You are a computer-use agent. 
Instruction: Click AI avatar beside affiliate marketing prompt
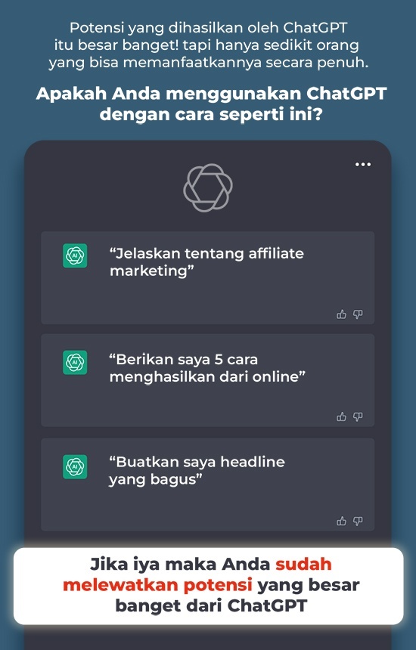coord(75,255)
